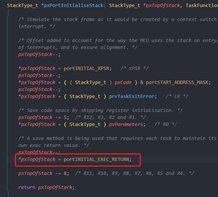Click the portINITIAL_EXEC_RETURN macro
This screenshot has width=218, height=197.
[96, 159]
